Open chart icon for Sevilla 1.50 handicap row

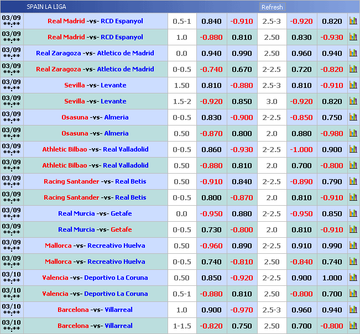353,85
